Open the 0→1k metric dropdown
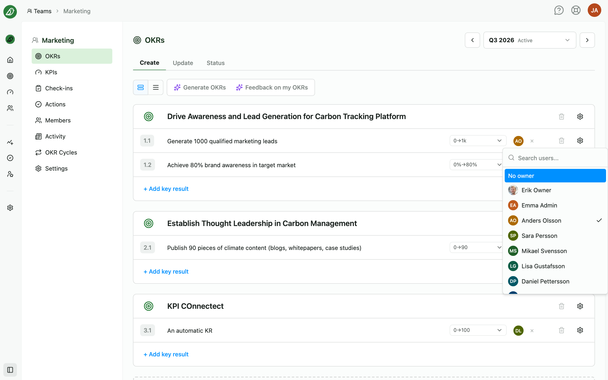Image resolution: width=608 pixels, height=380 pixels. coord(478,141)
